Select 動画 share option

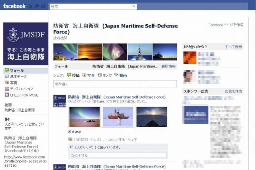pyautogui.click(x=123, y=75)
